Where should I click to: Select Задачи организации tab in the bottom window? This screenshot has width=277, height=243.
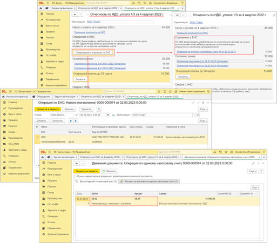point(65,157)
